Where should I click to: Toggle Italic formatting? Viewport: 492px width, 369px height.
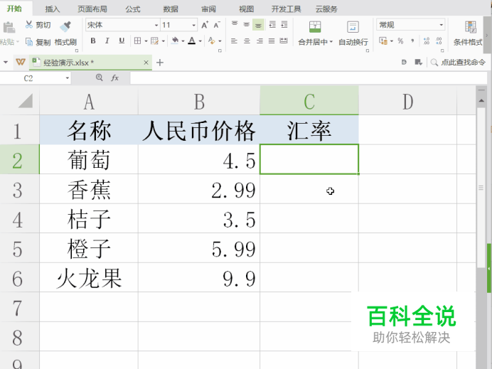pos(107,41)
